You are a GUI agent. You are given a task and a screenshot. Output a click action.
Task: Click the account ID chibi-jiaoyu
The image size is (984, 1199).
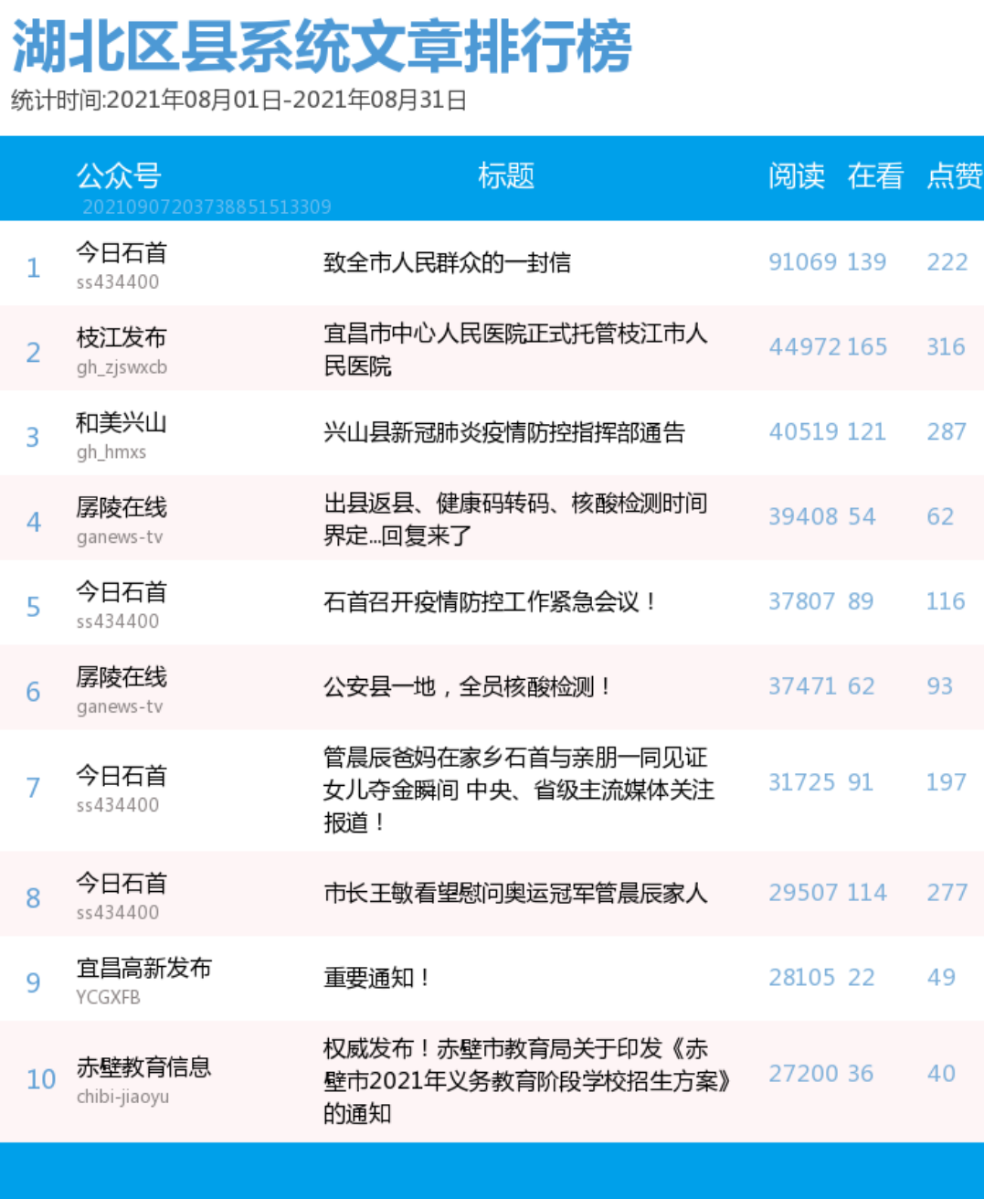[122, 1096]
